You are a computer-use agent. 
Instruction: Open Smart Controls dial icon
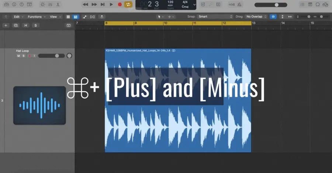click(x=42, y=4)
